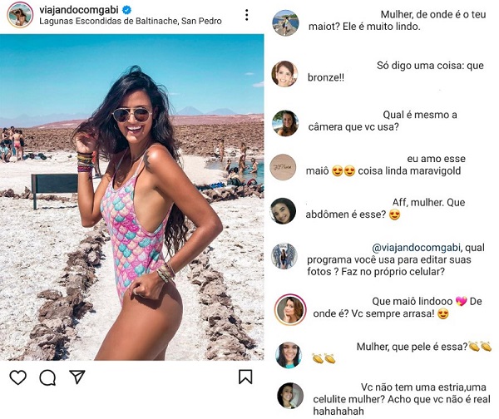
Task: Open comments with the speech bubble icon
Action: 47,377
